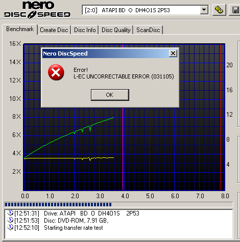Click the floppy disk save icon
The image size is (240, 242).
coord(235,10)
